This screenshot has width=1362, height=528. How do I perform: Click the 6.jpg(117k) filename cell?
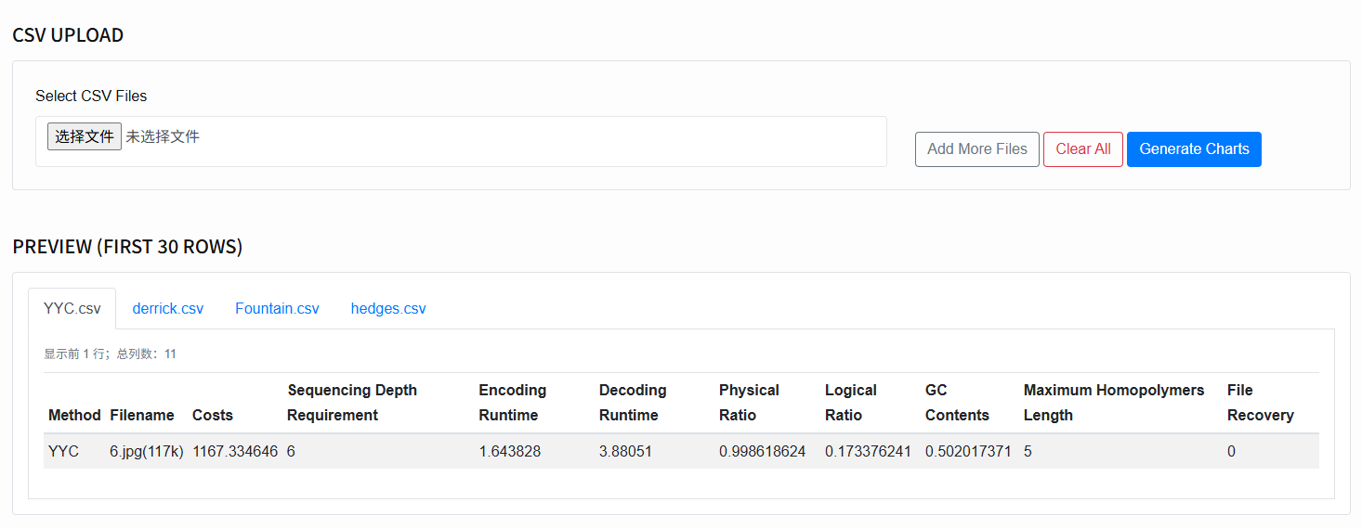pyautogui.click(x=147, y=452)
